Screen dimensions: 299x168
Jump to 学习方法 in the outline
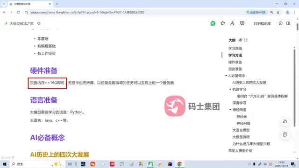pos(235,55)
